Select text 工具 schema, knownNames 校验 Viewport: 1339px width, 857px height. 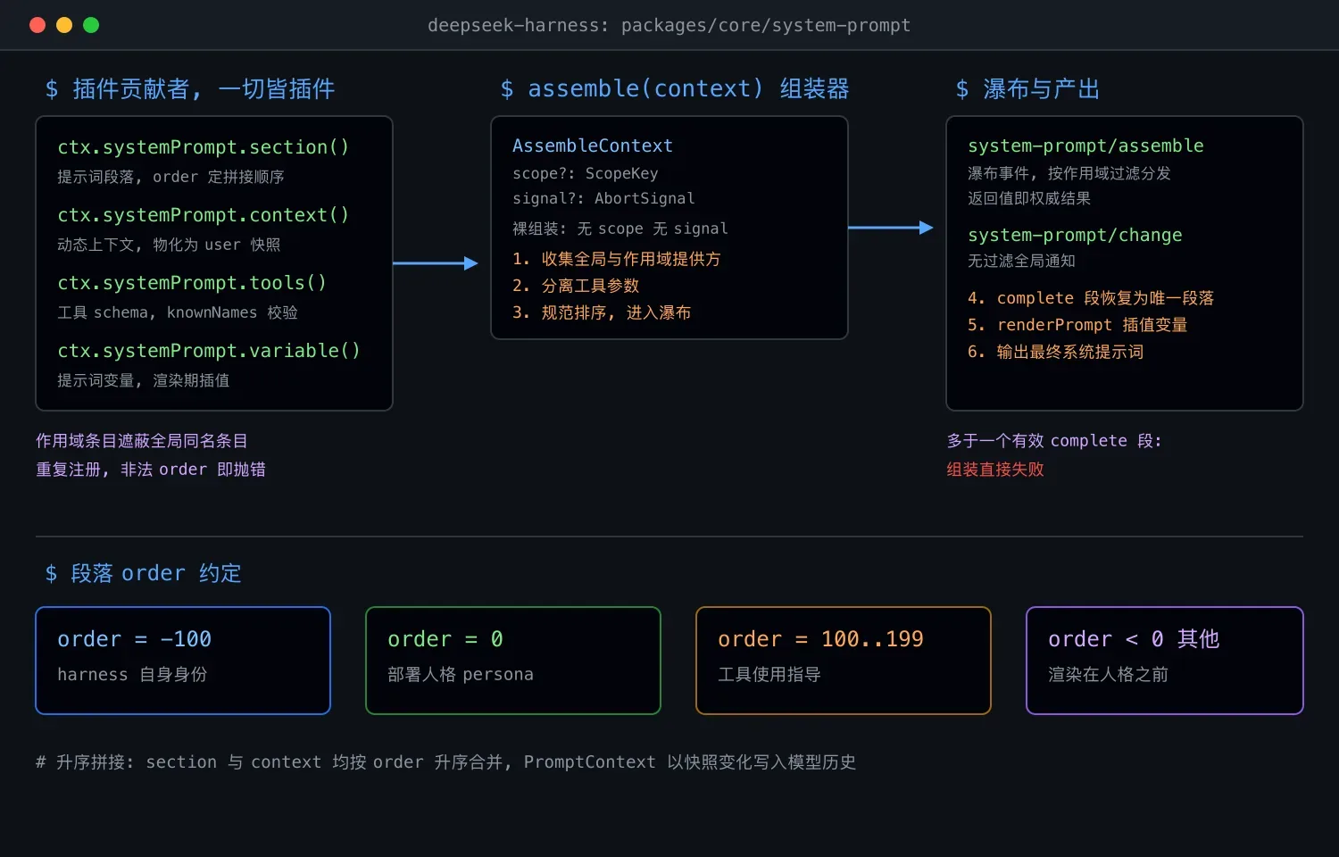coord(178,312)
